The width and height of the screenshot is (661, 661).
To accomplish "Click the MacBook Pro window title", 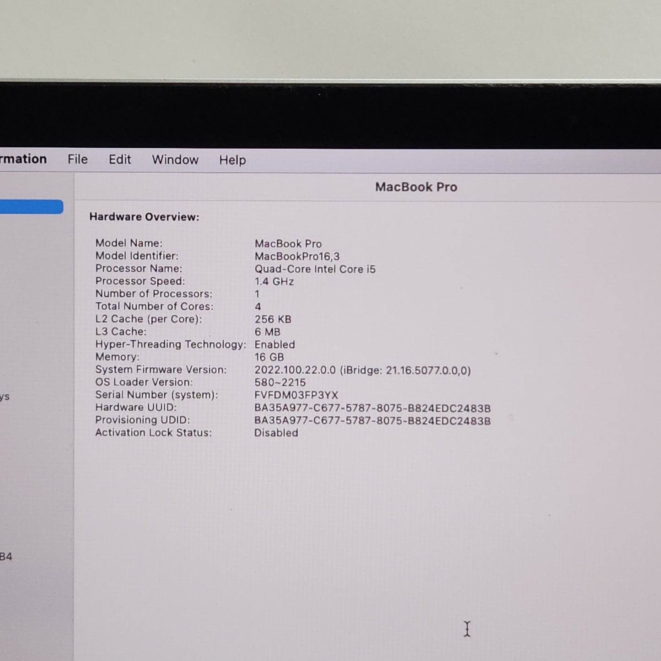I will [x=416, y=187].
